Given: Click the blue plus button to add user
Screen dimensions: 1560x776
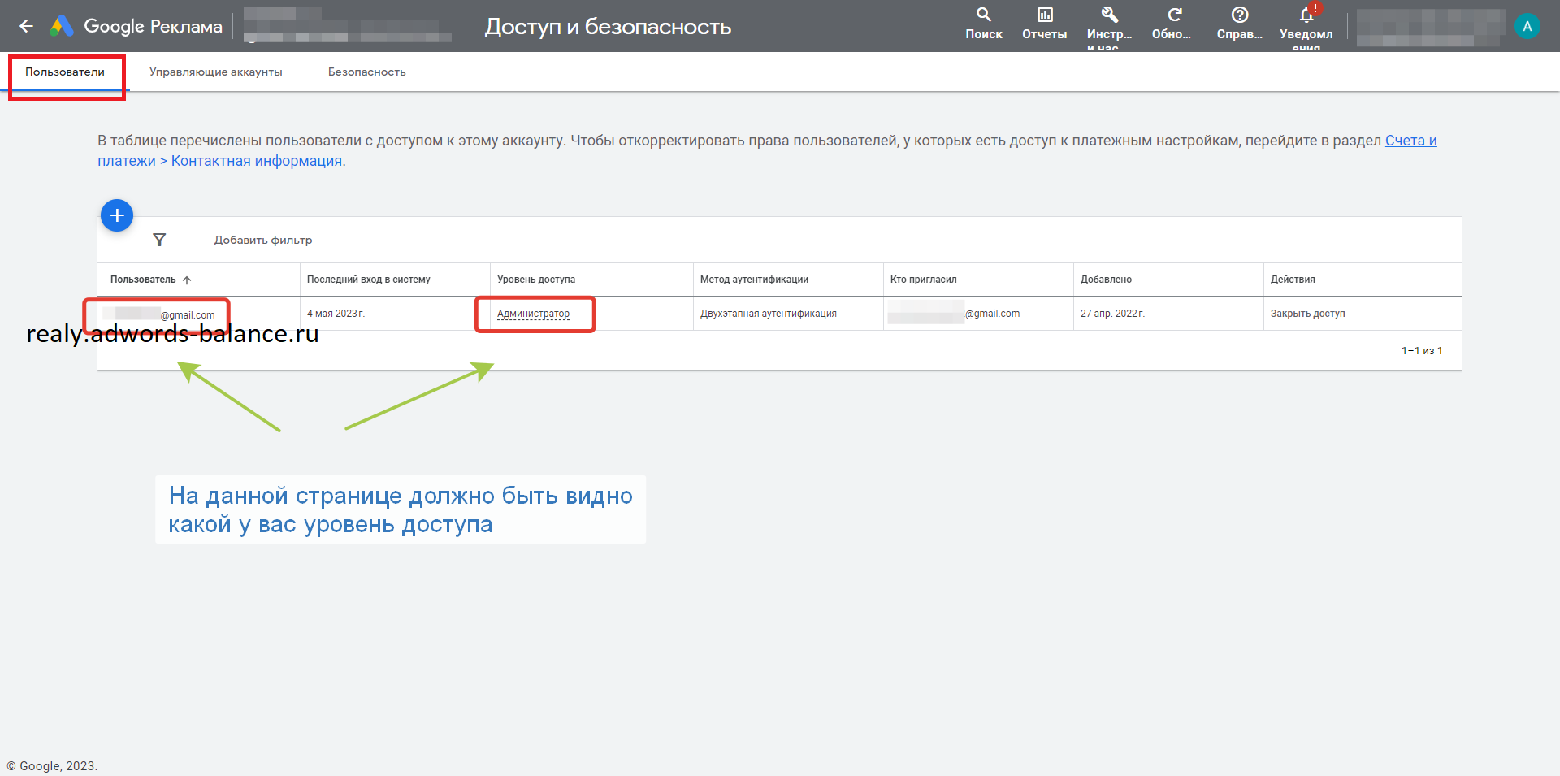Looking at the screenshot, I should tap(117, 215).
